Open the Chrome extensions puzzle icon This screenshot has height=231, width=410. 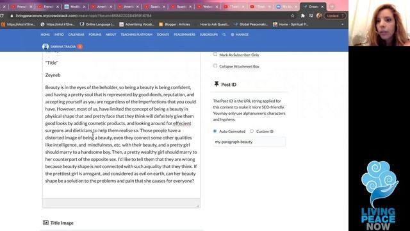tap(302, 15)
